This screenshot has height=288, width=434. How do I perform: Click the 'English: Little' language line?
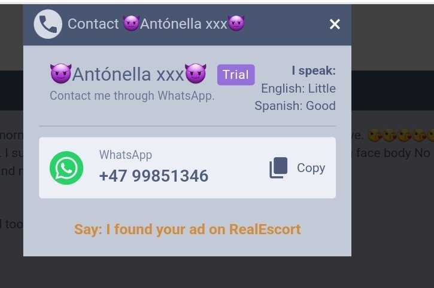(298, 88)
